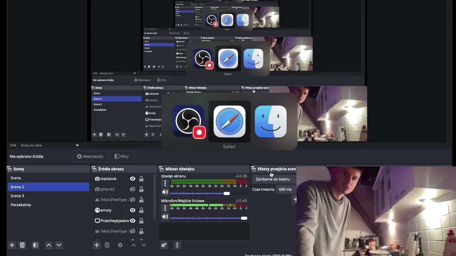Select the Przechwytywanie source row

coord(123,221)
